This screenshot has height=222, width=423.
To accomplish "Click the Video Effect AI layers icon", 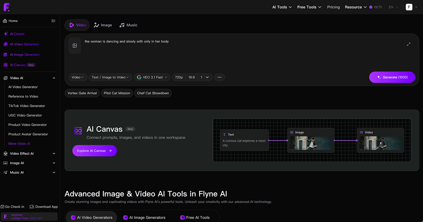I will 6,154.
